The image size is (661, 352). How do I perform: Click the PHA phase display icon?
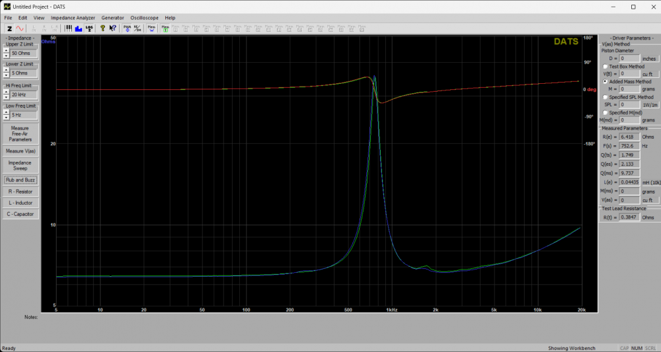[x=127, y=28]
